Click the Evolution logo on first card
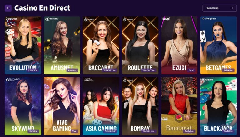 [12, 19]
